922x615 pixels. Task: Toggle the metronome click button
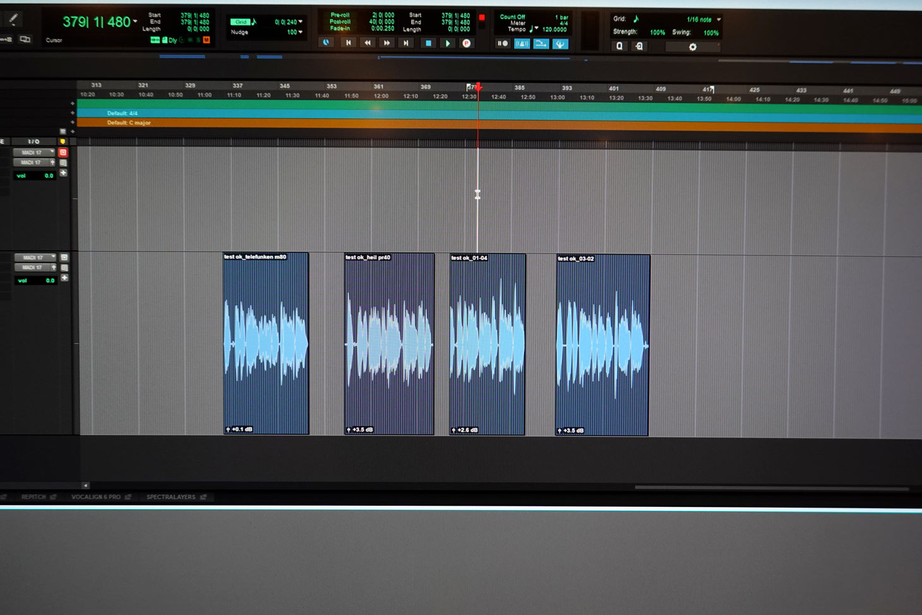[522, 44]
